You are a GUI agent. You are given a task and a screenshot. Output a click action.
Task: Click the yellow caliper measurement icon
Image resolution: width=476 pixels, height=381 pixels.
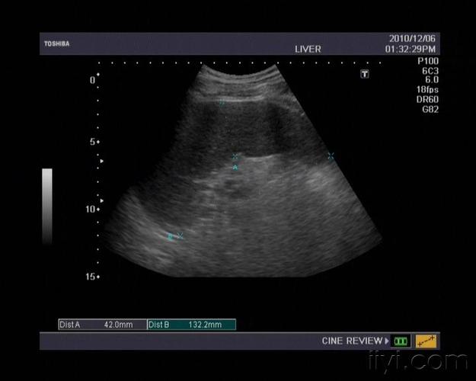pyautogui.click(x=426, y=341)
